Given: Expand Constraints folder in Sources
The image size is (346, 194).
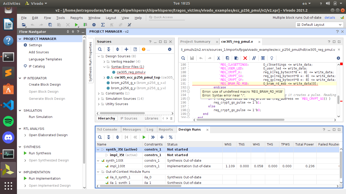Looking at the screenshot, I should tap(99, 93).
